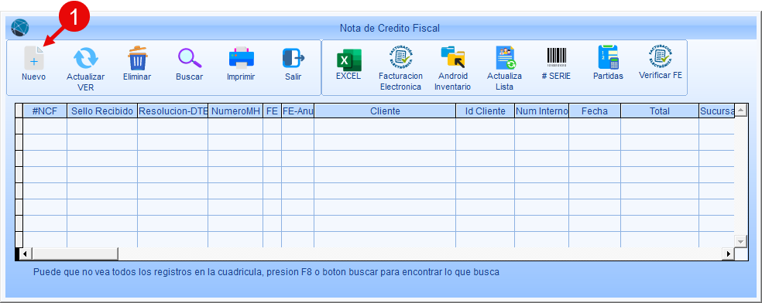Export data with the EXCEL icon
Image resolution: width=762 pixels, height=303 pixels.
point(348,60)
